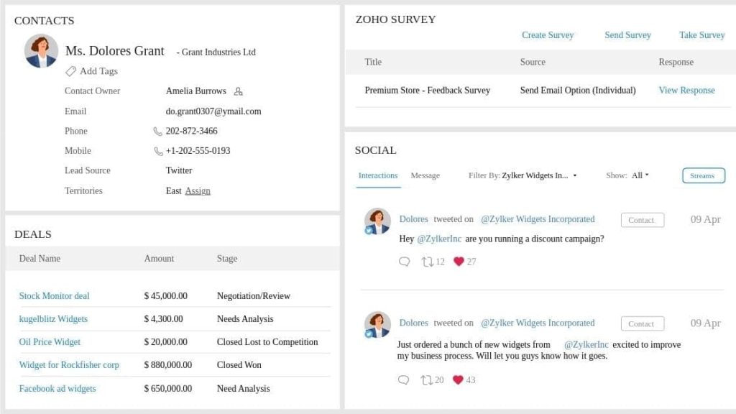Click the handset icon next to the Mobile number
Image resolution: width=736 pixels, height=414 pixels.
coord(158,151)
